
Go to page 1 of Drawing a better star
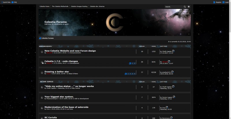pos(128,74)
